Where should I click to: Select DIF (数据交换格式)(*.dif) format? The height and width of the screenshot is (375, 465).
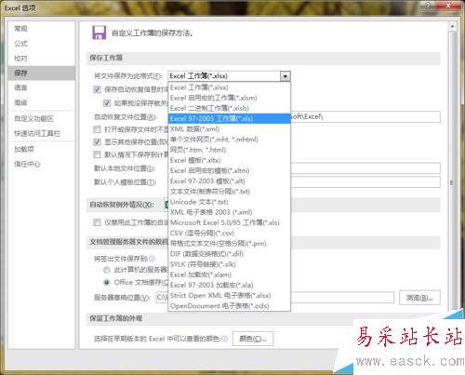click(x=229, y=254)
